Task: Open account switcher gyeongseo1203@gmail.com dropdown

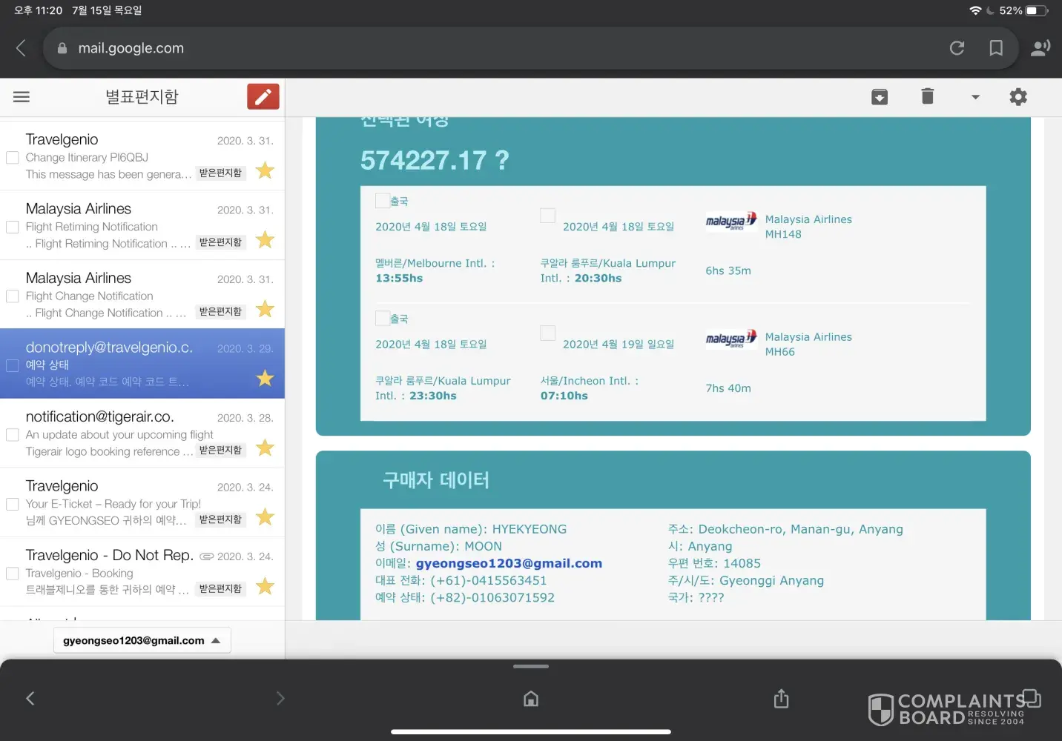Action: click(142, 640)
